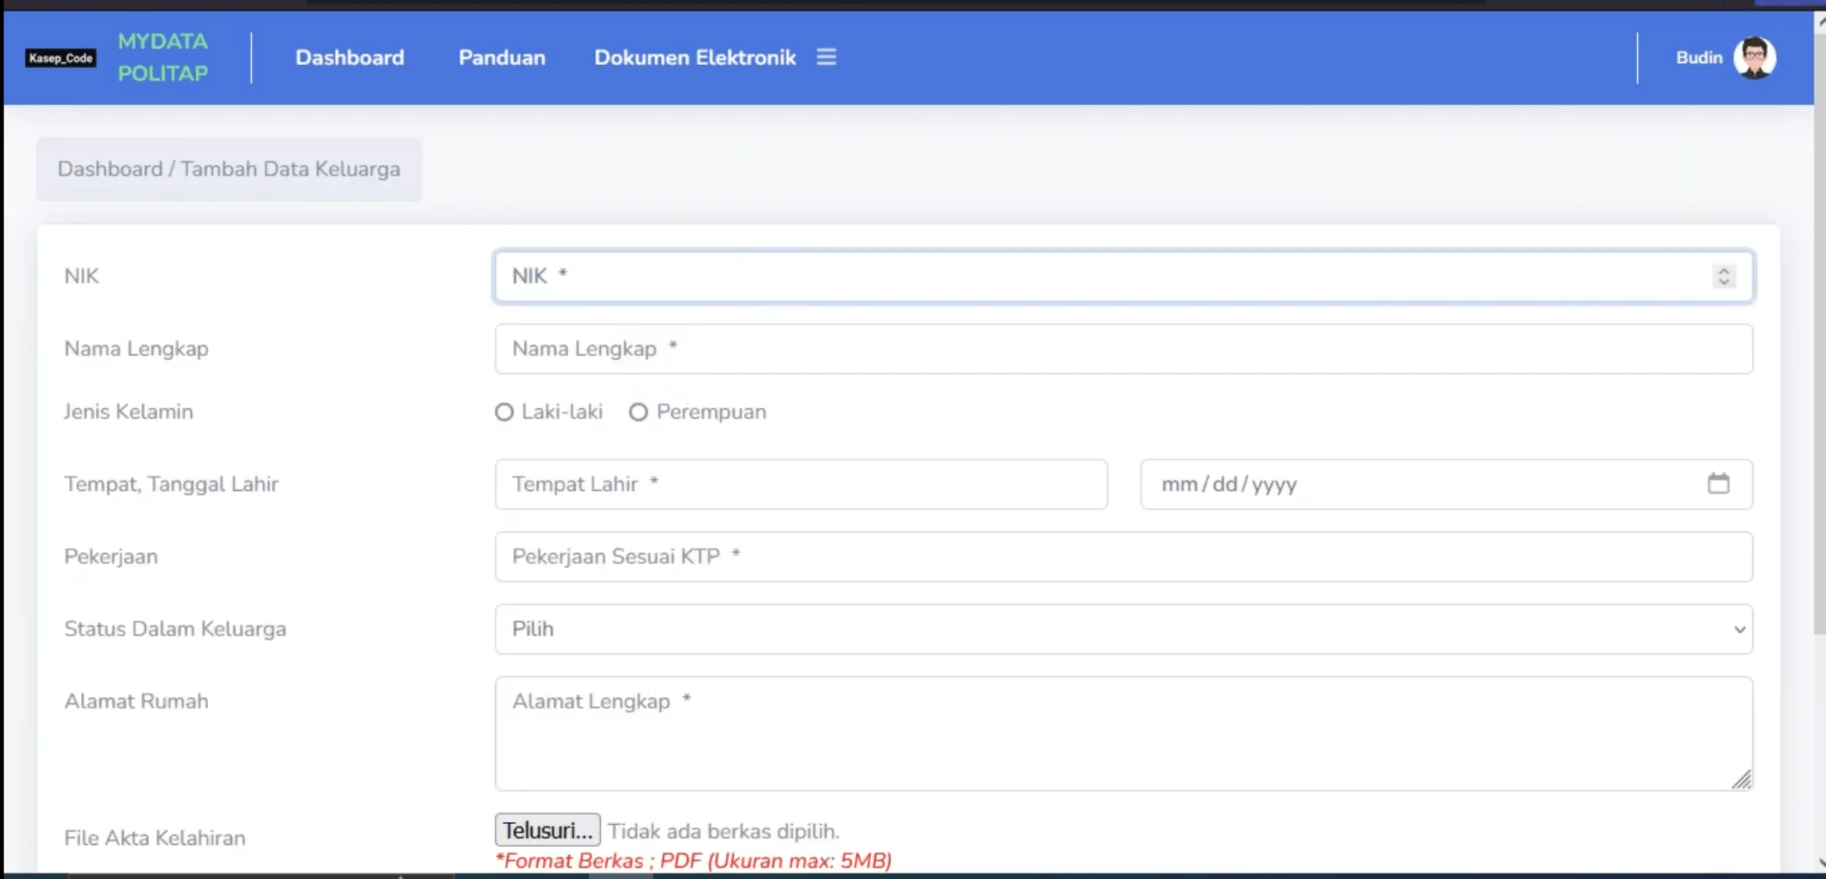Open the Panduan menu item
Viewport: 1826px width, 879px height.
click(x=501, y=58)
